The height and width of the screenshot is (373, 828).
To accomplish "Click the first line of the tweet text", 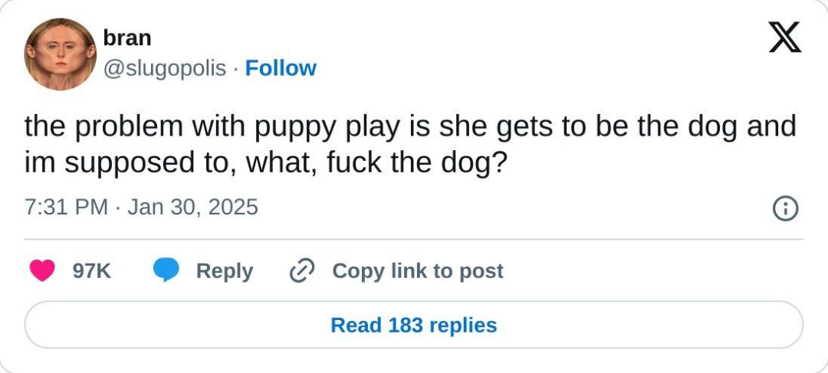I will click(409, 127).
